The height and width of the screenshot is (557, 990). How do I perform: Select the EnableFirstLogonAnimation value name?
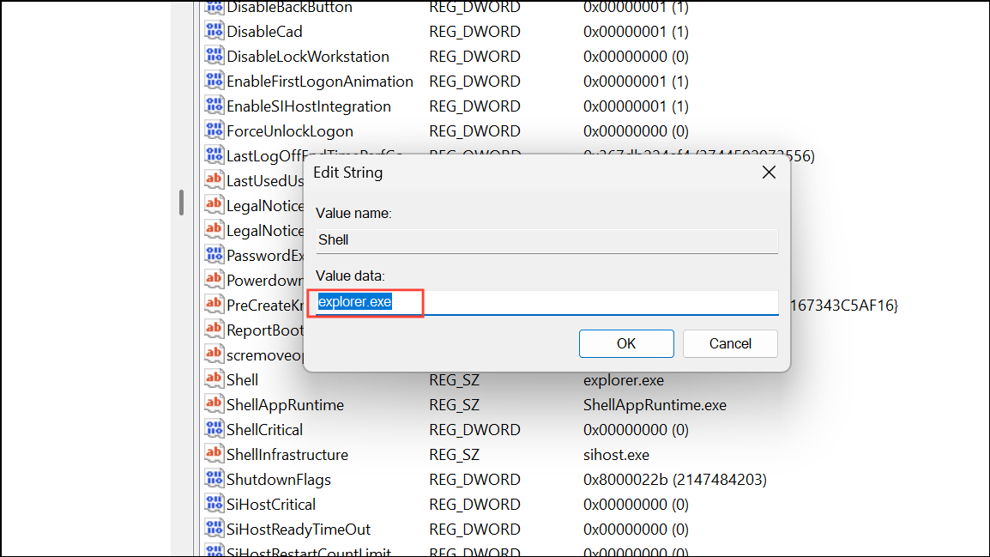[320, 82]
